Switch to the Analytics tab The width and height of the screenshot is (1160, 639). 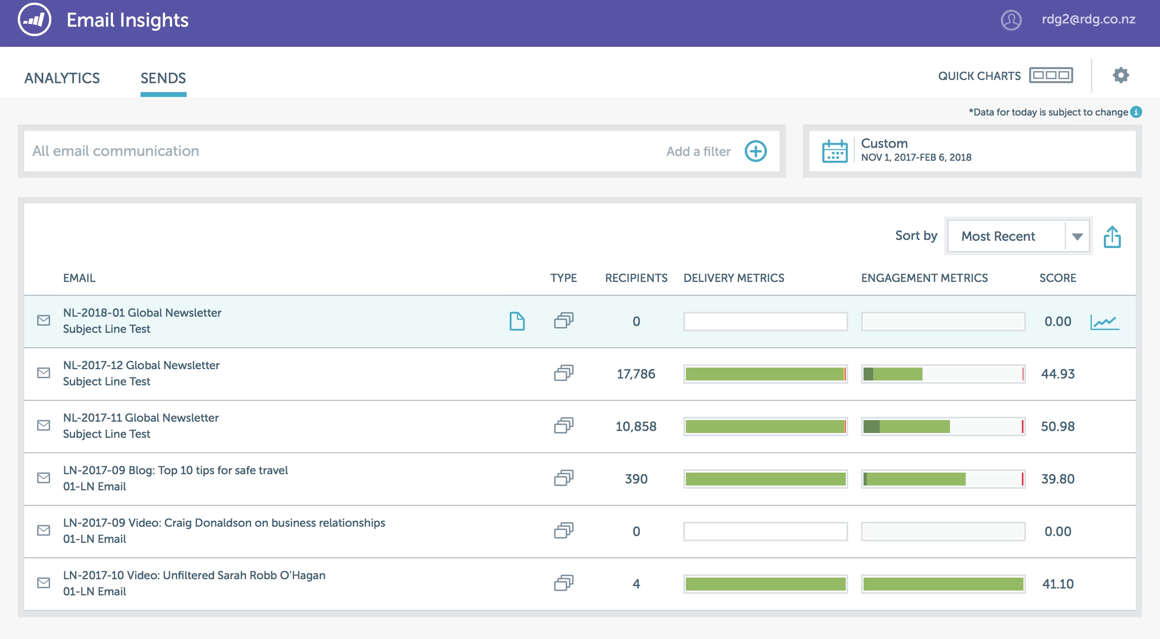click(x=62, y=78)
